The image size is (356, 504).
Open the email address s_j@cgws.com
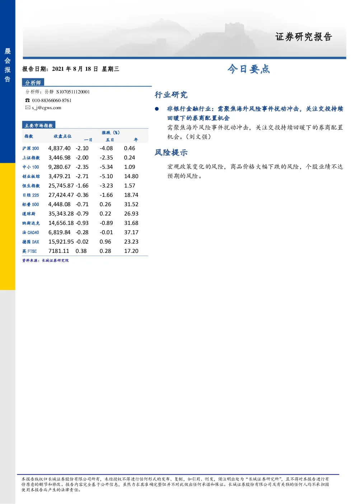(47, 108)
